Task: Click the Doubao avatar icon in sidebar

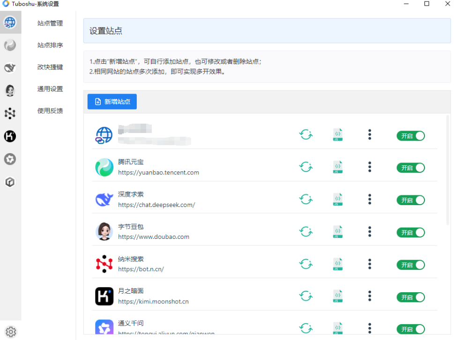Action: click(x=10, y=90)
